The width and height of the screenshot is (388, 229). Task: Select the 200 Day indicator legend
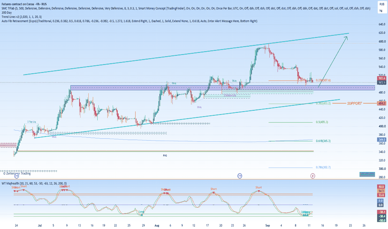point(7,12)
